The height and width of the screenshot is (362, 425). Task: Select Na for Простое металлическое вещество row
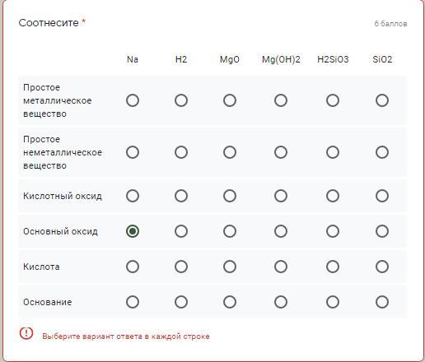point(133,100)
